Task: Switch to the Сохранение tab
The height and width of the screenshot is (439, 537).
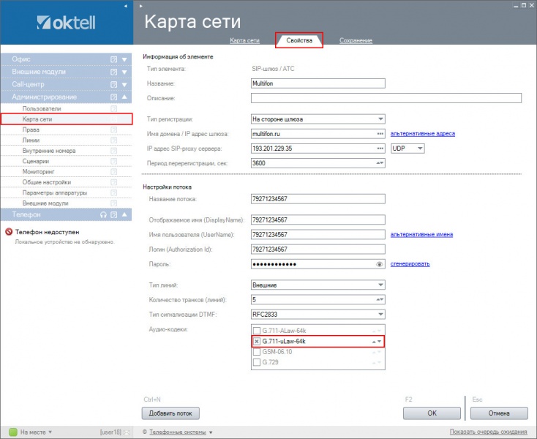Action: click(356, 40)
